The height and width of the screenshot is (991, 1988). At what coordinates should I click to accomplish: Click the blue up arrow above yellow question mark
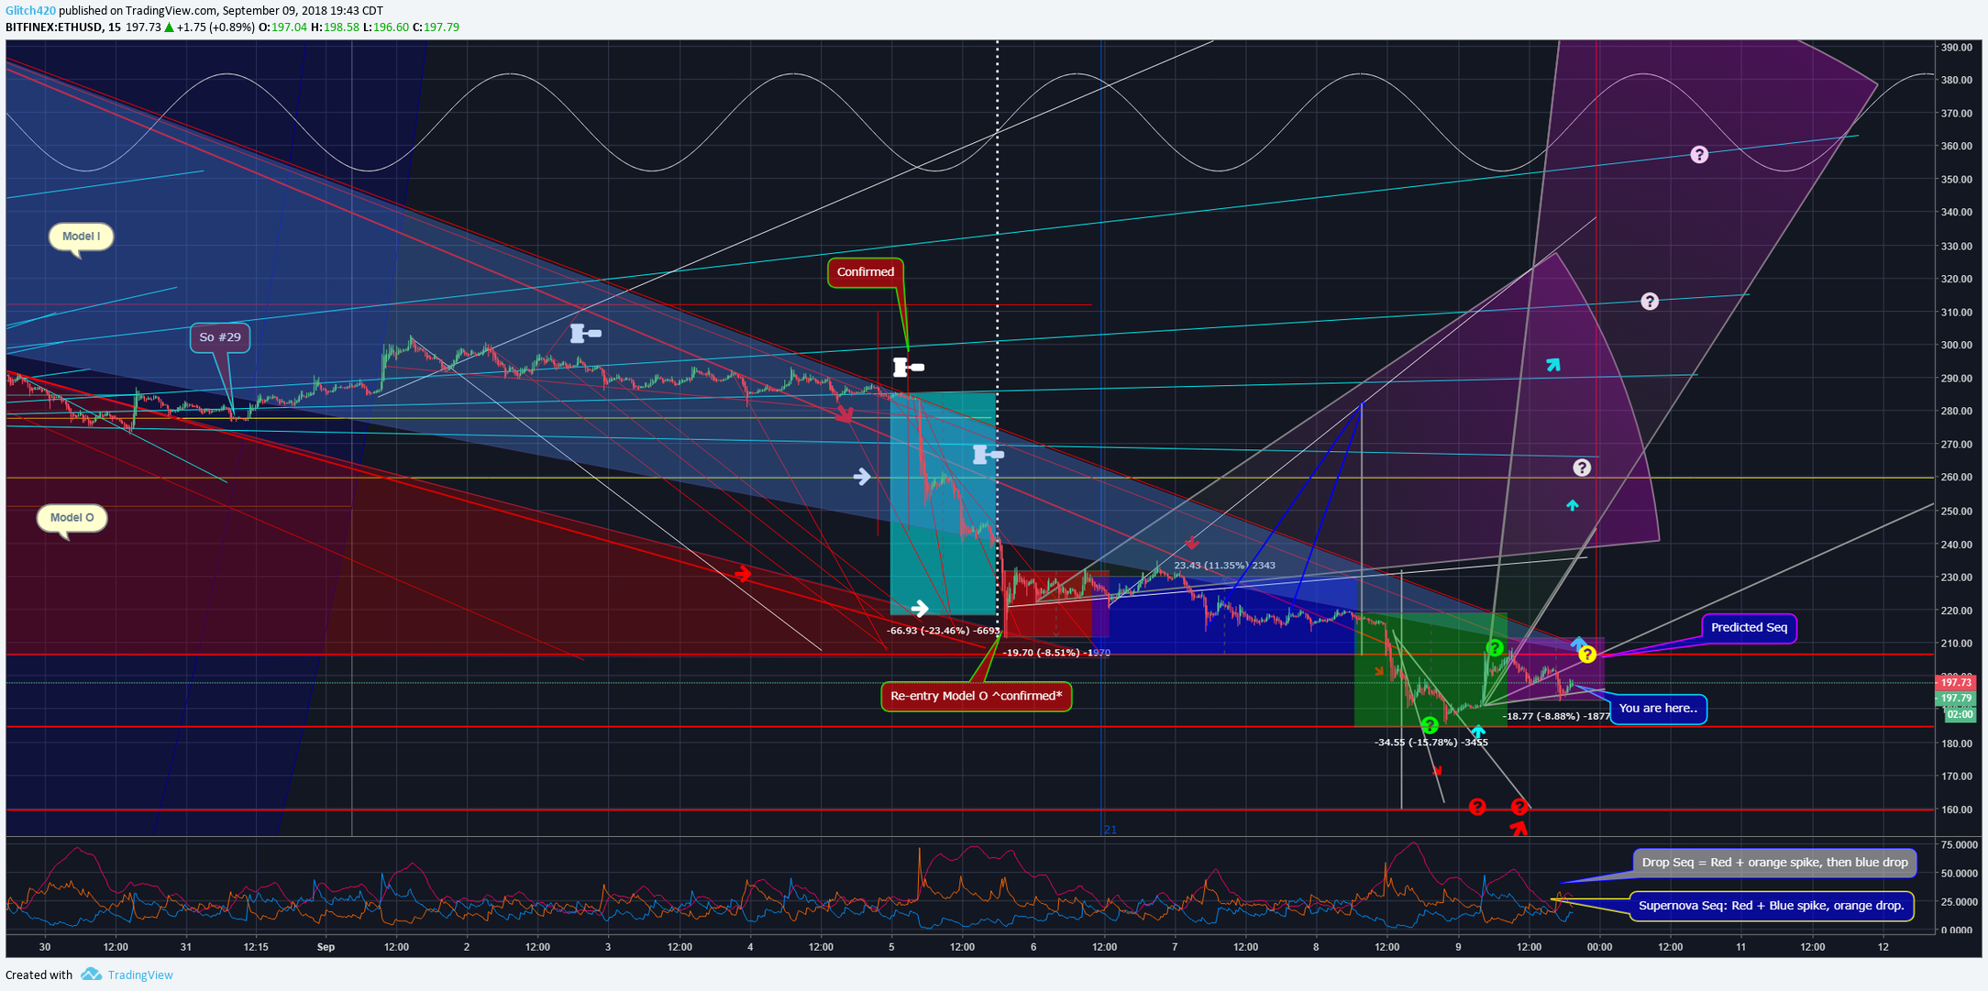(x=1578, y=643)
